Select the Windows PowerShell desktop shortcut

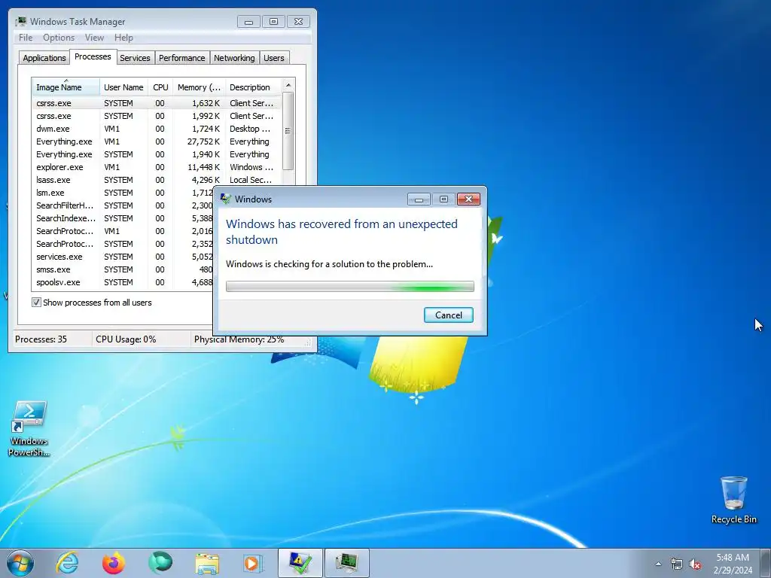tap(29, 428)
